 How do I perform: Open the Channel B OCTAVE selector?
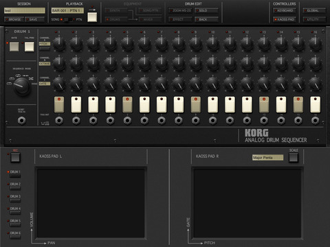click(45, 64)
